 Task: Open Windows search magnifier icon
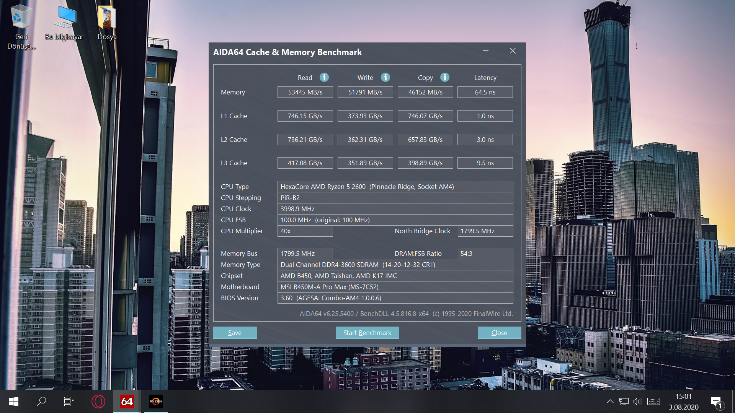(x=41, y=402)
